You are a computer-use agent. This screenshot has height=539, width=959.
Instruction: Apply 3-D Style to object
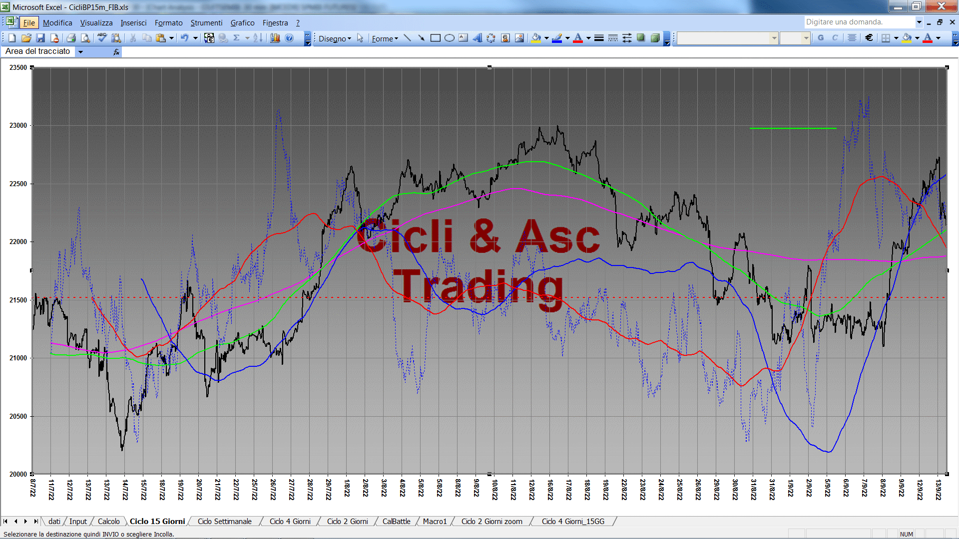click(x=655, y=38)
